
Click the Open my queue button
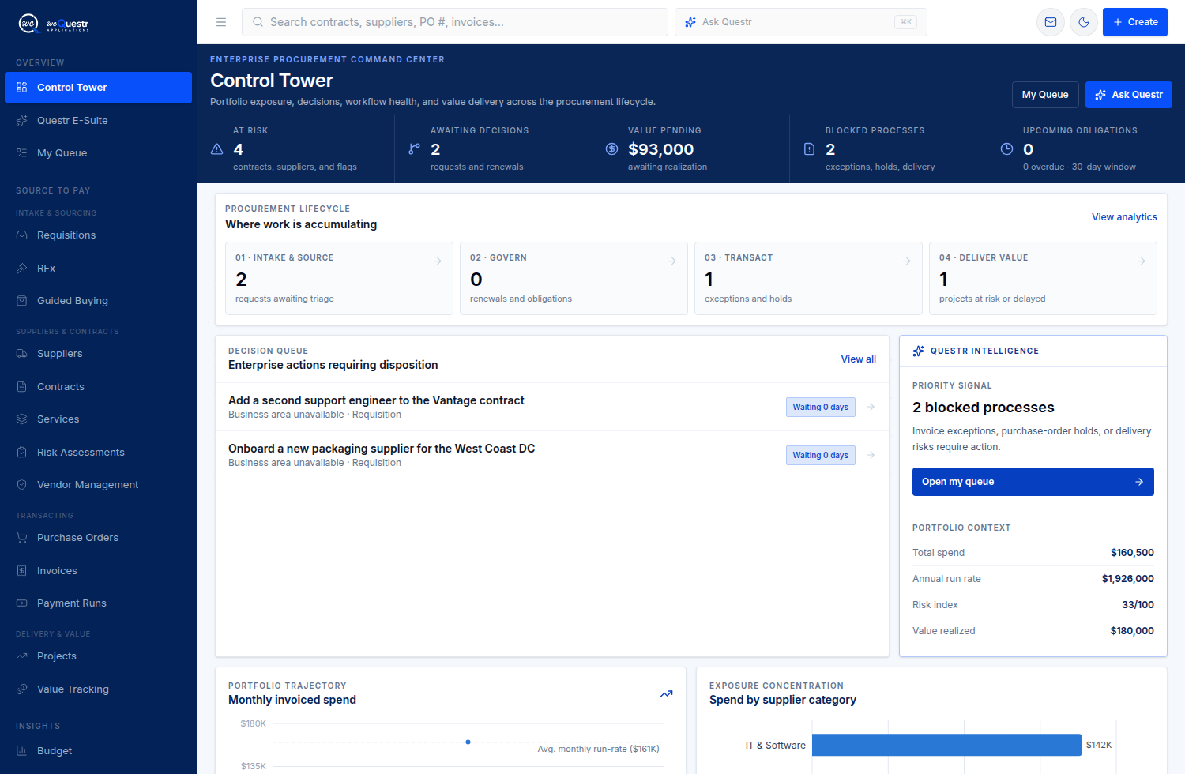(1033, 482)
